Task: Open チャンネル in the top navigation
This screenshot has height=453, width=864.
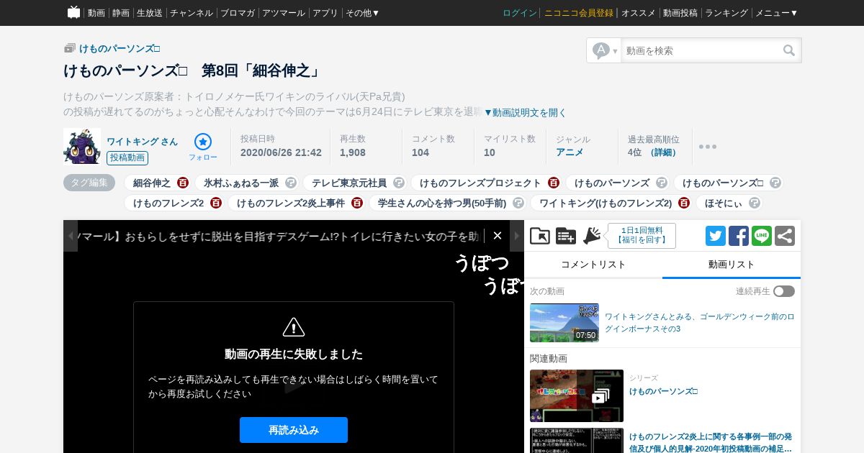Action: pos(192,13)
